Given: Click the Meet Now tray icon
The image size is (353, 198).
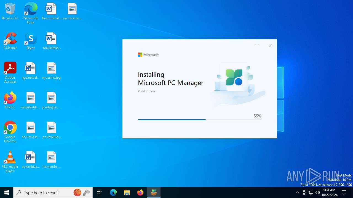Looking at the screenshot, I should point(304,193).
